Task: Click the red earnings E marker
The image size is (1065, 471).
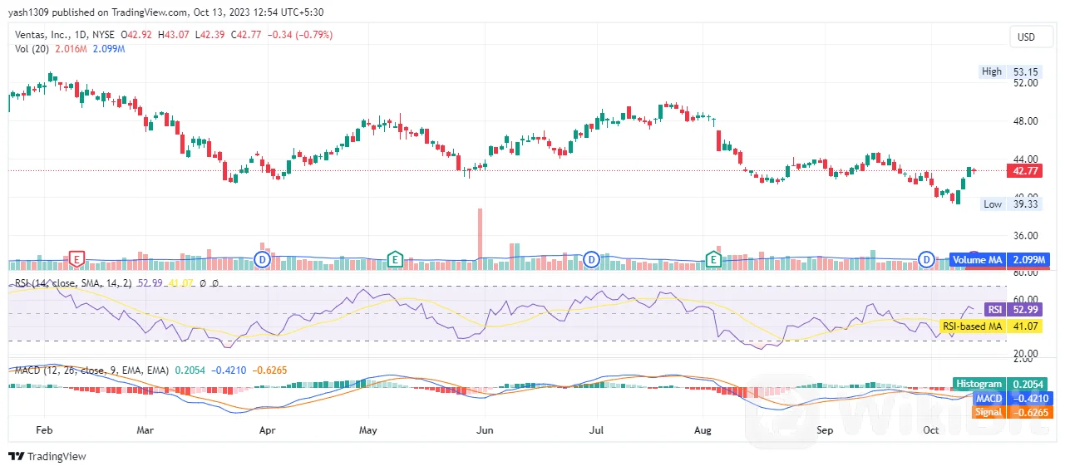Action: 77,259
